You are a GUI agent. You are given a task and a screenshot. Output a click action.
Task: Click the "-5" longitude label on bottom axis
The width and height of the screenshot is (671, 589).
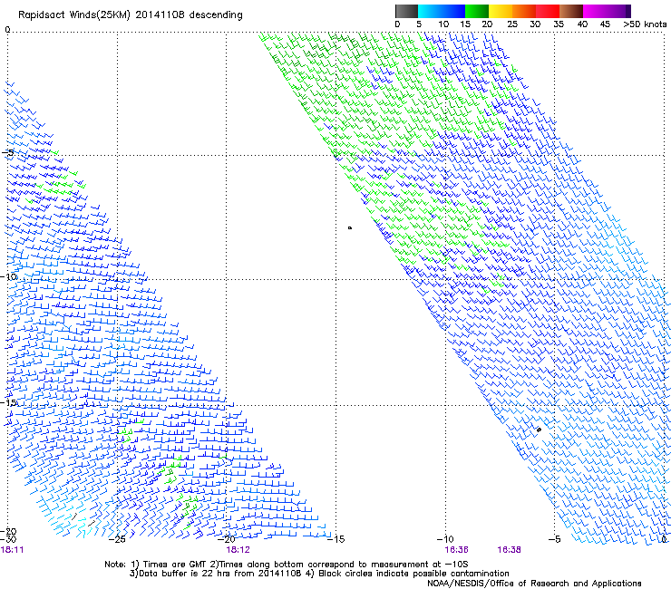pyautogui.click(x=555, y=539)
